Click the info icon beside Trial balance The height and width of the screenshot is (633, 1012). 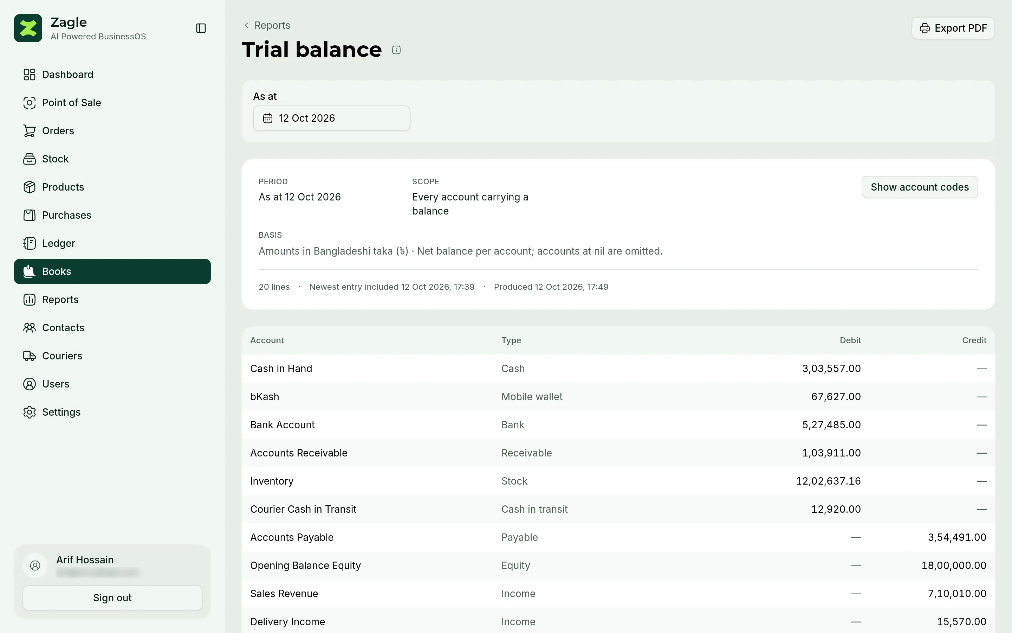point(396,50)
